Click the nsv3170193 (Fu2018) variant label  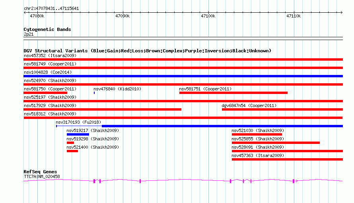pos(78,122)
